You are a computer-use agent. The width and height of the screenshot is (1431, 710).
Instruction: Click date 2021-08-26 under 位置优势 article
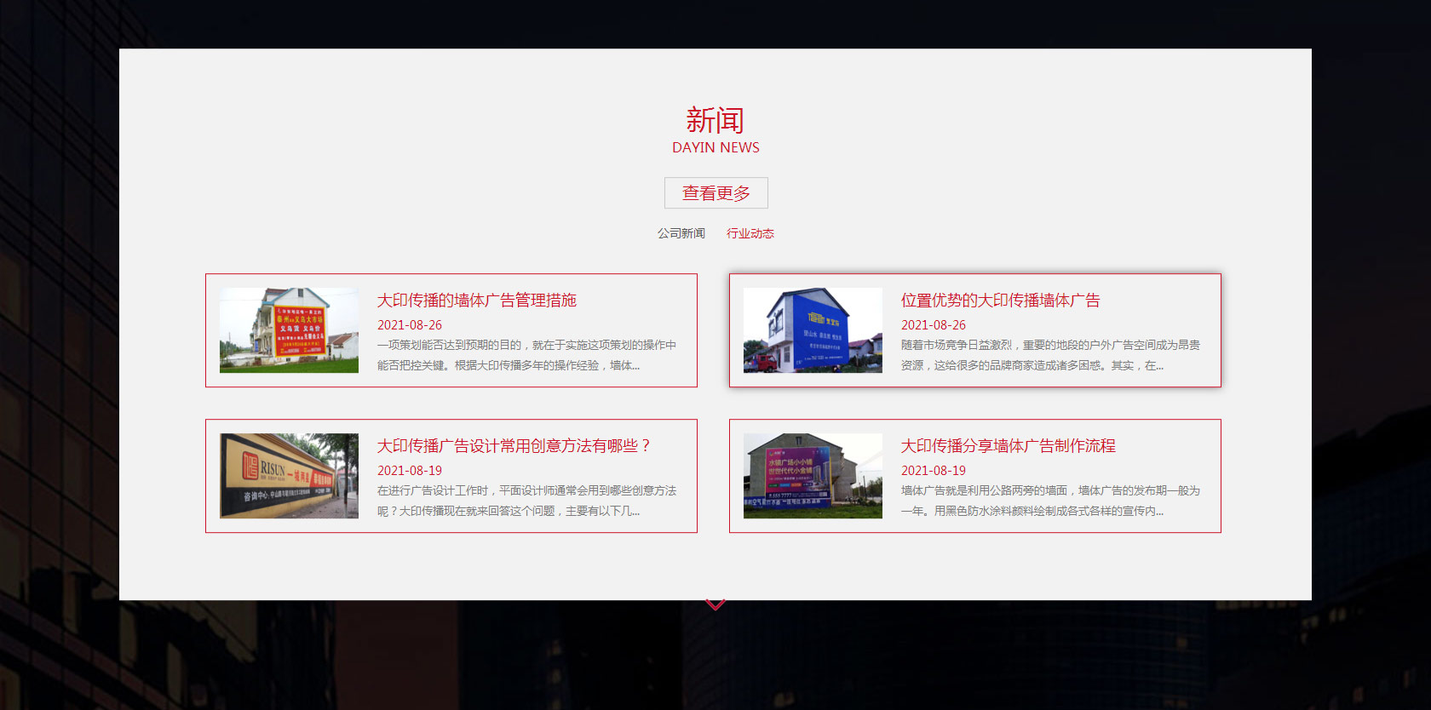click(934, 325)
